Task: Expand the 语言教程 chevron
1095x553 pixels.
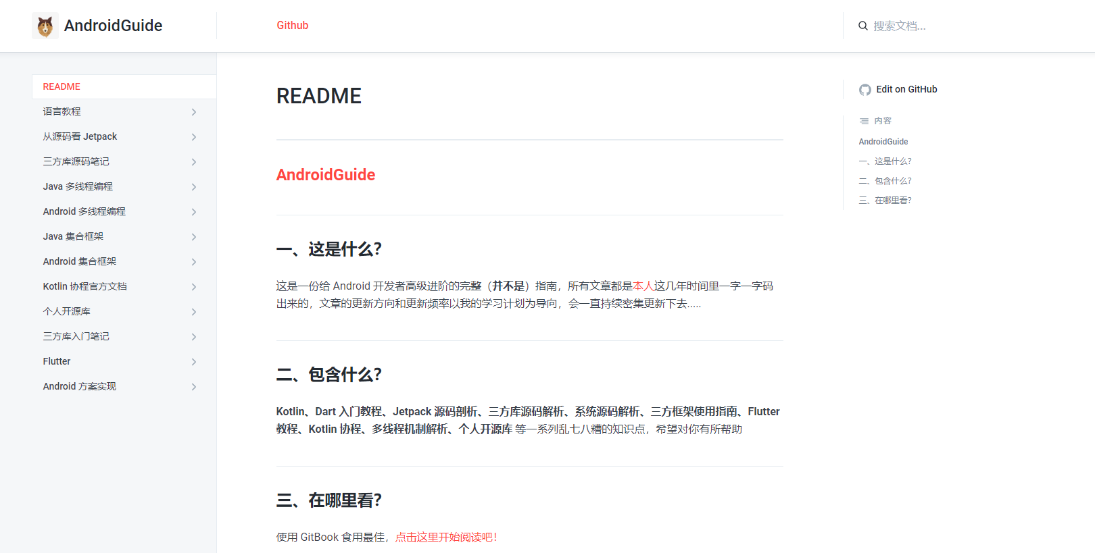Action: pyautogui.click(x=194, y=112)
